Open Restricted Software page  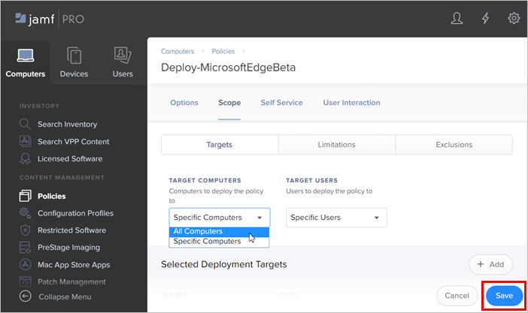(71, 230)
